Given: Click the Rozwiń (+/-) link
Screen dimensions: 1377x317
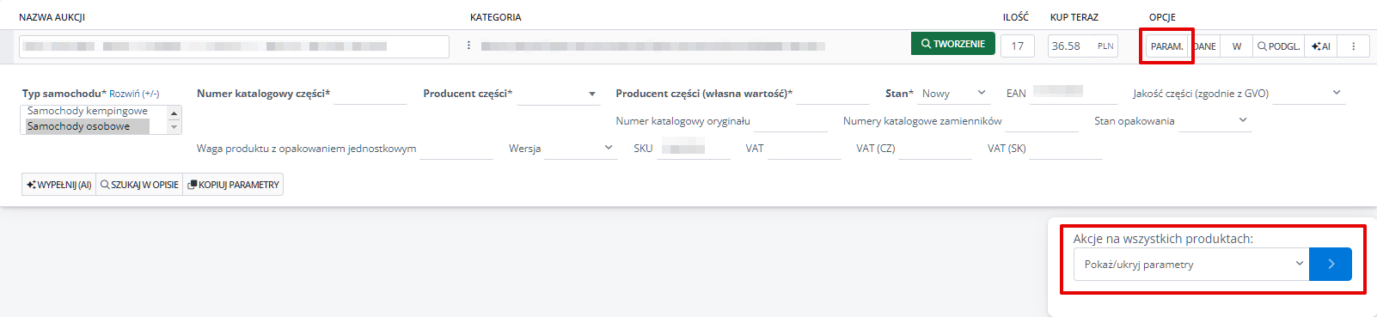Looking at the screenshot, I should click(134, 94).
